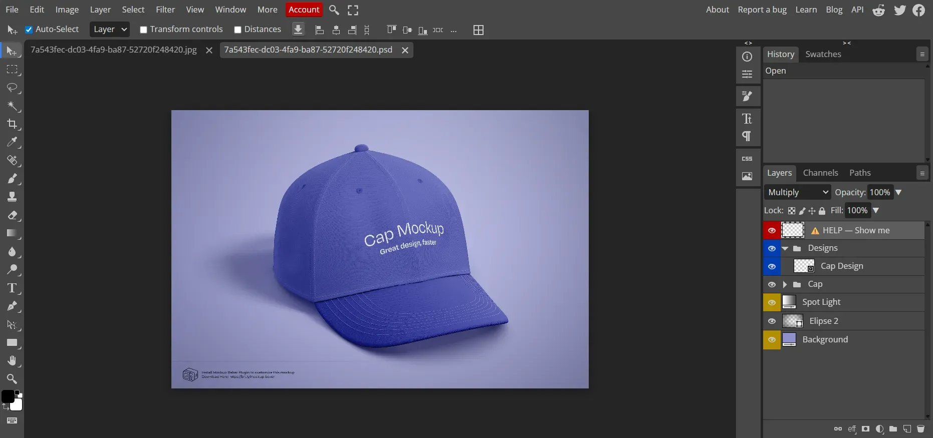Select the Clone Stamp tool

(x=12, y=197)
